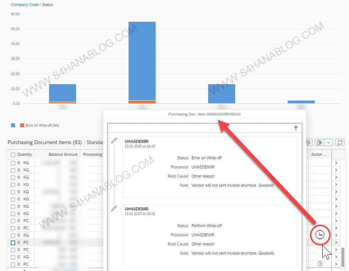Check the first KG row checkbox

13,163
